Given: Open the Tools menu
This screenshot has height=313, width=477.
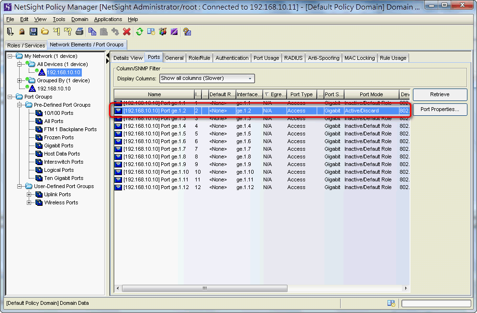Looking at the screenshot, I should click(59, 19).
